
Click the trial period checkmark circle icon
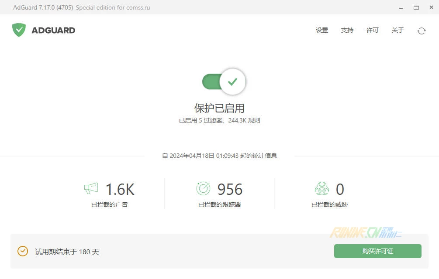coord(23,251)
